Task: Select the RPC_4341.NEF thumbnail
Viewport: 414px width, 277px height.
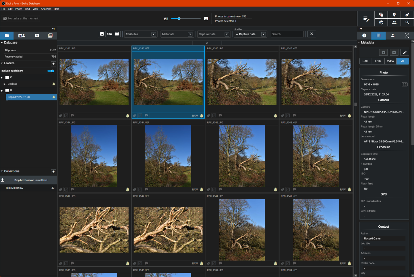Action: [x=316, y=230]
